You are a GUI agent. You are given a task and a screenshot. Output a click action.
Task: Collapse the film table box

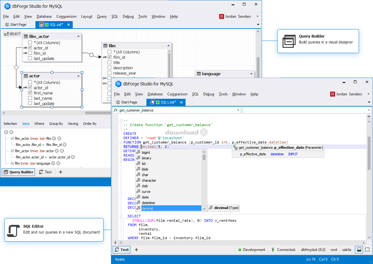tap(169, 46)
